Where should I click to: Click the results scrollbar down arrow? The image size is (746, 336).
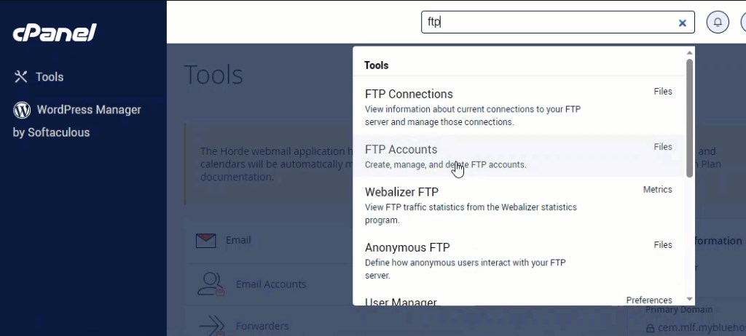tap(689, 299)
